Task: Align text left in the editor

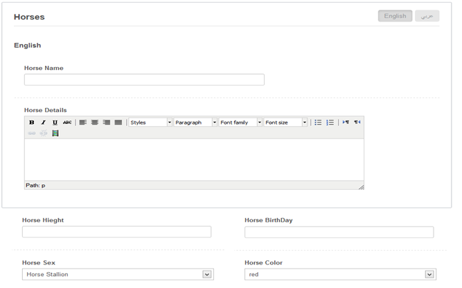Action: coord(83,123)
